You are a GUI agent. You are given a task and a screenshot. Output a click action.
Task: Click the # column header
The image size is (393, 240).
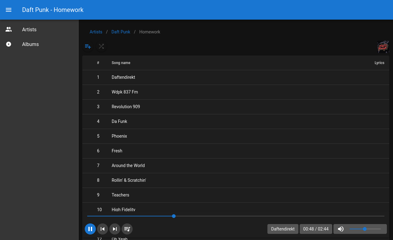[98, 63]
